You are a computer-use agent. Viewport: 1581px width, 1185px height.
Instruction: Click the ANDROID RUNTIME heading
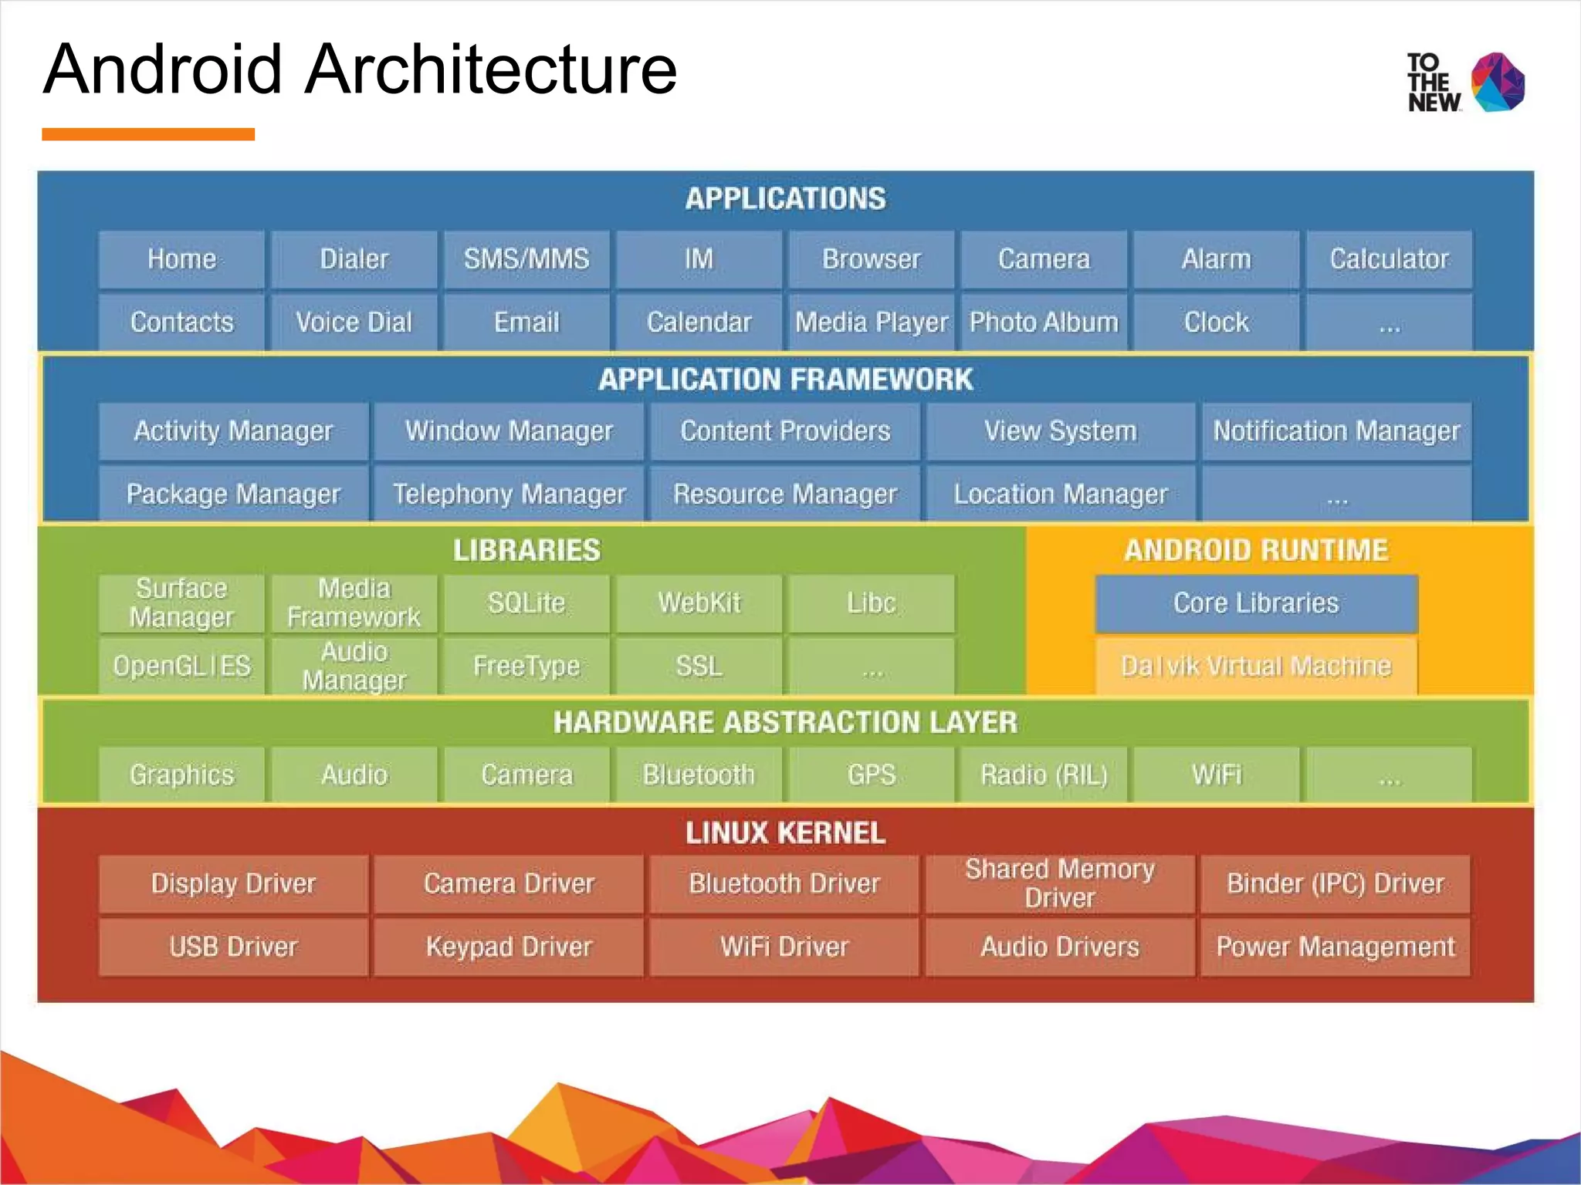1256,550
